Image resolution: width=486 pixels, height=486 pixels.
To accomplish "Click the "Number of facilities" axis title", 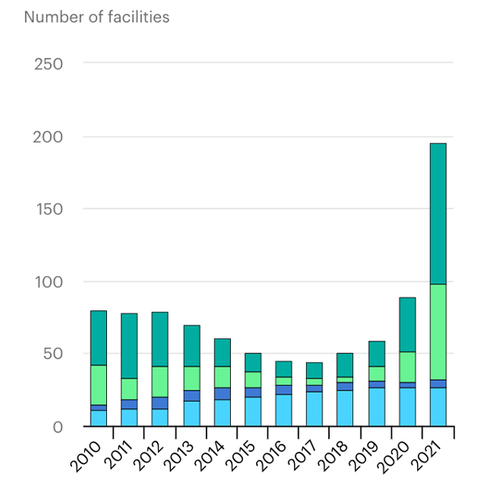I will click(x=96, y=17).
